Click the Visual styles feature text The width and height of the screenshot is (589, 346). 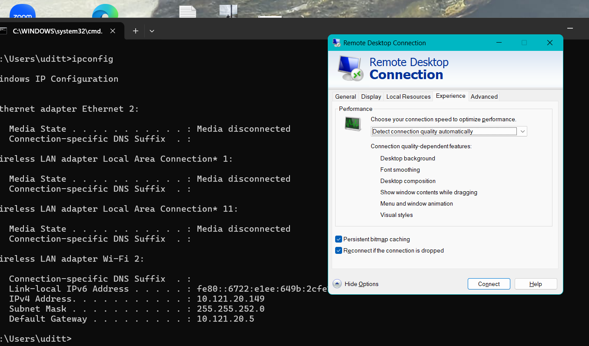(396, 215)
